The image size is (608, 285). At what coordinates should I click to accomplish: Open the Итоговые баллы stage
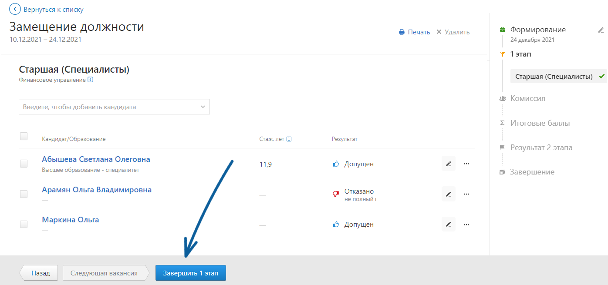(x=540, y=123)
